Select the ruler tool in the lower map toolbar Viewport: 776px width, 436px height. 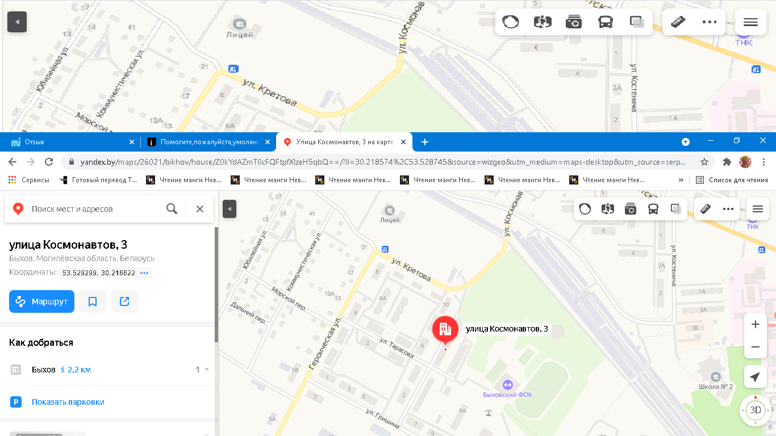tap(706, 209)
